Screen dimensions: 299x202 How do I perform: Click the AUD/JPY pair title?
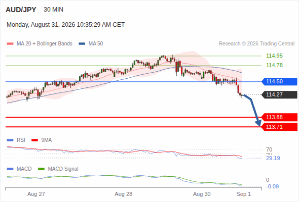(21, 10)
